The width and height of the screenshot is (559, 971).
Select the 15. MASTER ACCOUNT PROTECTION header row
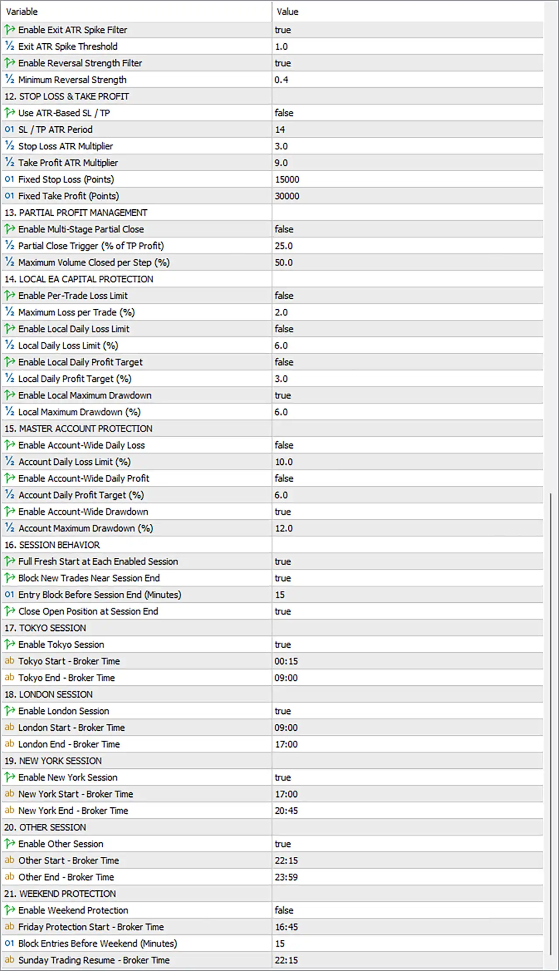(273, 428)
